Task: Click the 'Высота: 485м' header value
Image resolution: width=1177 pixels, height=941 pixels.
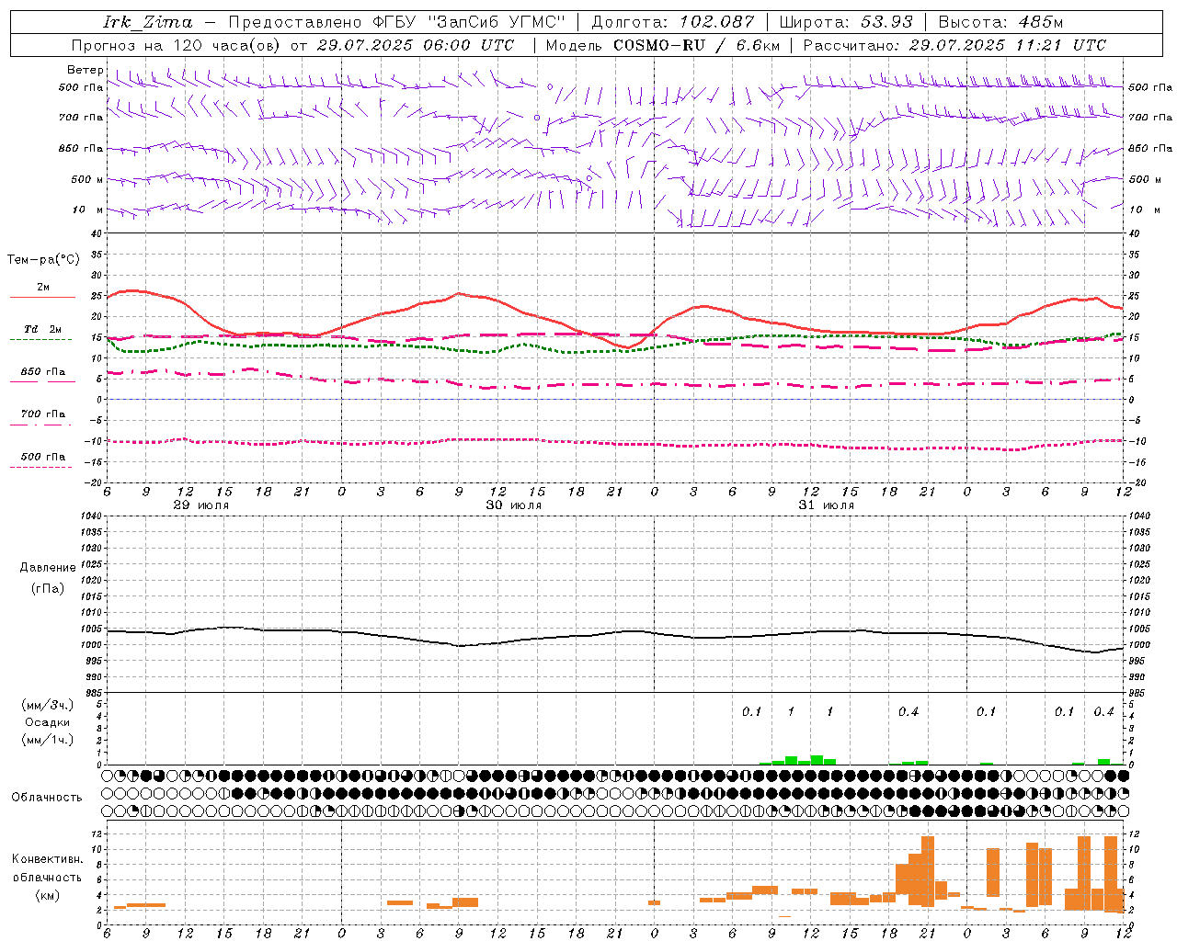Action: (x=1000, y=22)
